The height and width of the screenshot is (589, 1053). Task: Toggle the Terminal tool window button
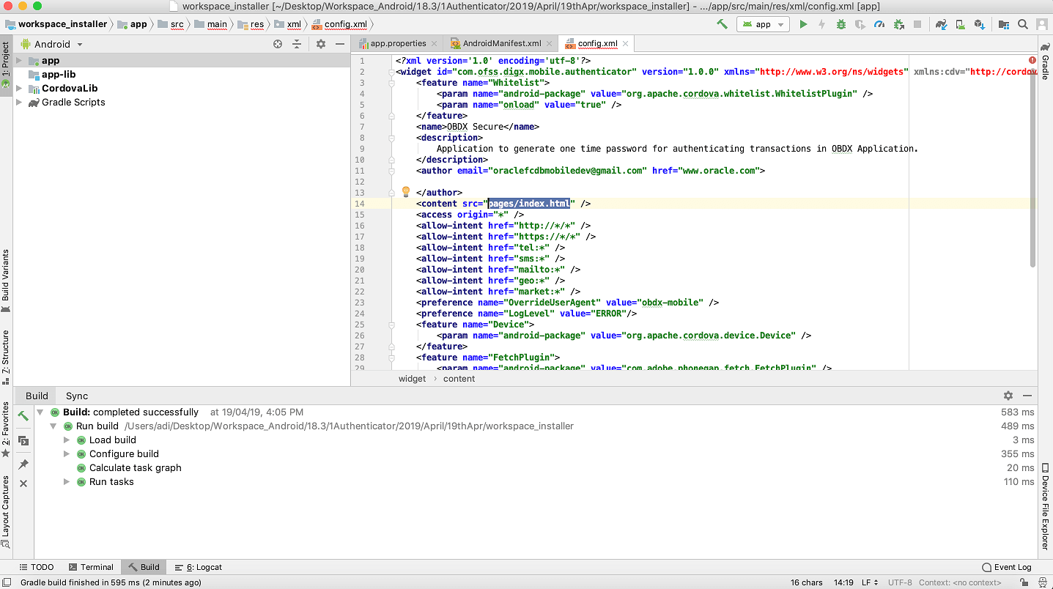point(91,567)
